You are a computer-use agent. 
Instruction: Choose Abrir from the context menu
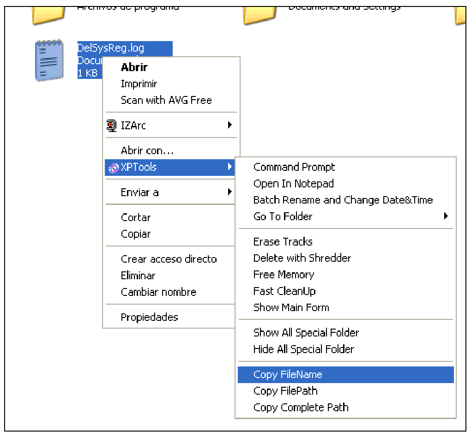coord(133,67)
